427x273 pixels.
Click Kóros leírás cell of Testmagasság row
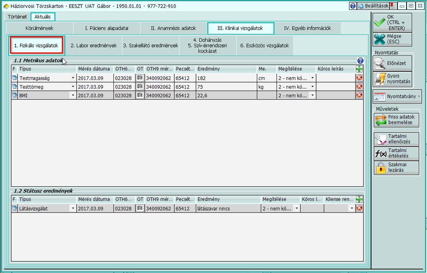[x=336, y=78]
